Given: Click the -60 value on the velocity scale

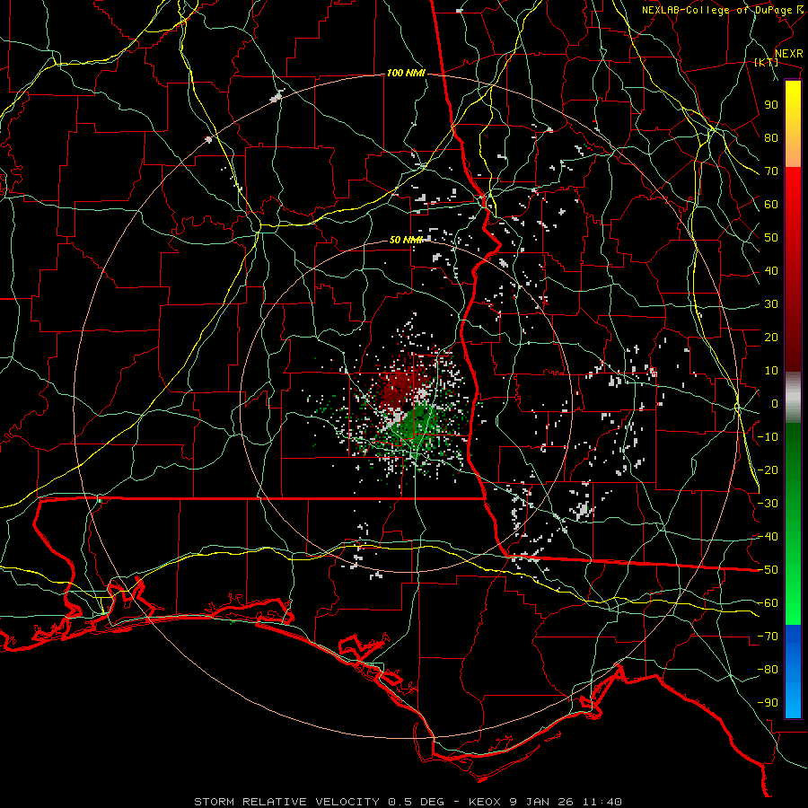Looking at the screenshot, I should click(x=768, y=603).
